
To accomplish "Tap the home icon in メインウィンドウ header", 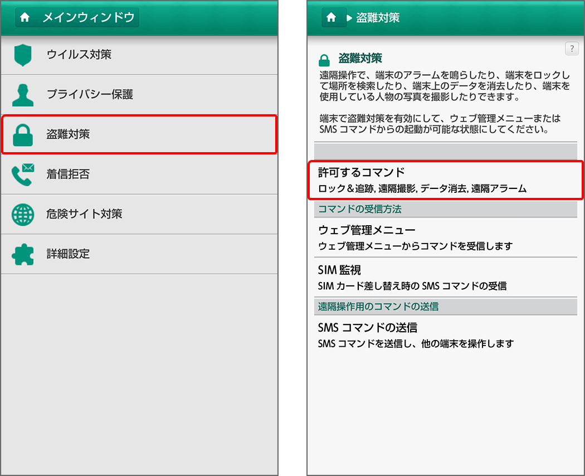I will [25, 18].
